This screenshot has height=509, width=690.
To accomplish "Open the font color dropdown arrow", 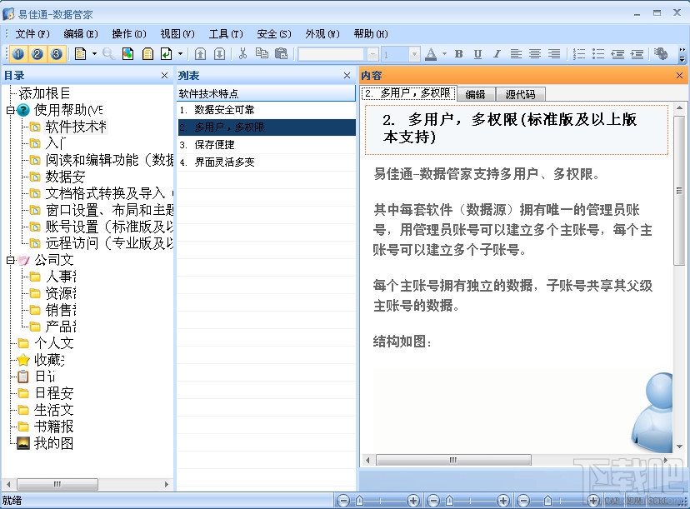I will point(444,54).
